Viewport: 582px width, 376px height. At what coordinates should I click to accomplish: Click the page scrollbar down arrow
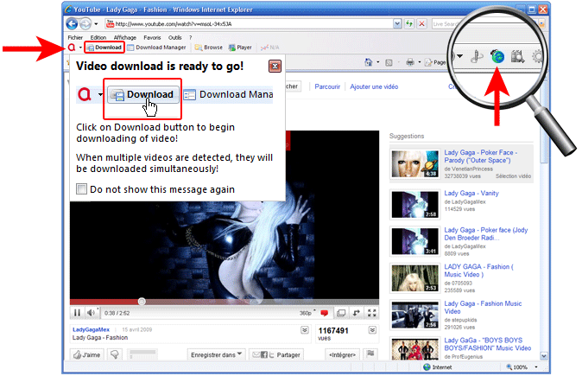tap(543, 356)
